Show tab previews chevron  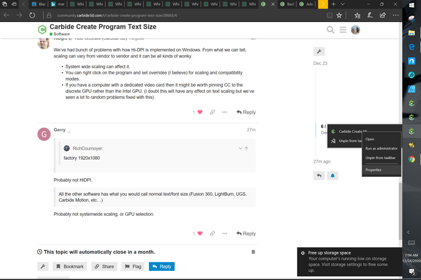click(343, 4)
